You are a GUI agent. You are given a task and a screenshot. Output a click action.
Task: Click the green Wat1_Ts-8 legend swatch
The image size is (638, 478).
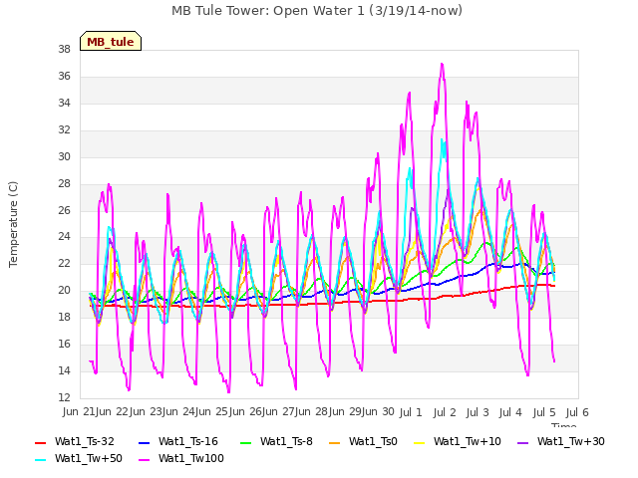(246, 442)
